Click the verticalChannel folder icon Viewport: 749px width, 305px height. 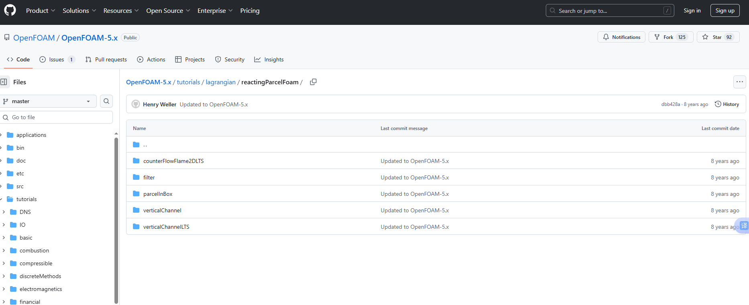136,210
